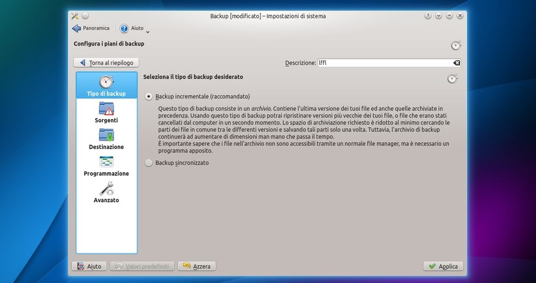
Task: Open the Sorgenti section
Action: pos(106,112)
